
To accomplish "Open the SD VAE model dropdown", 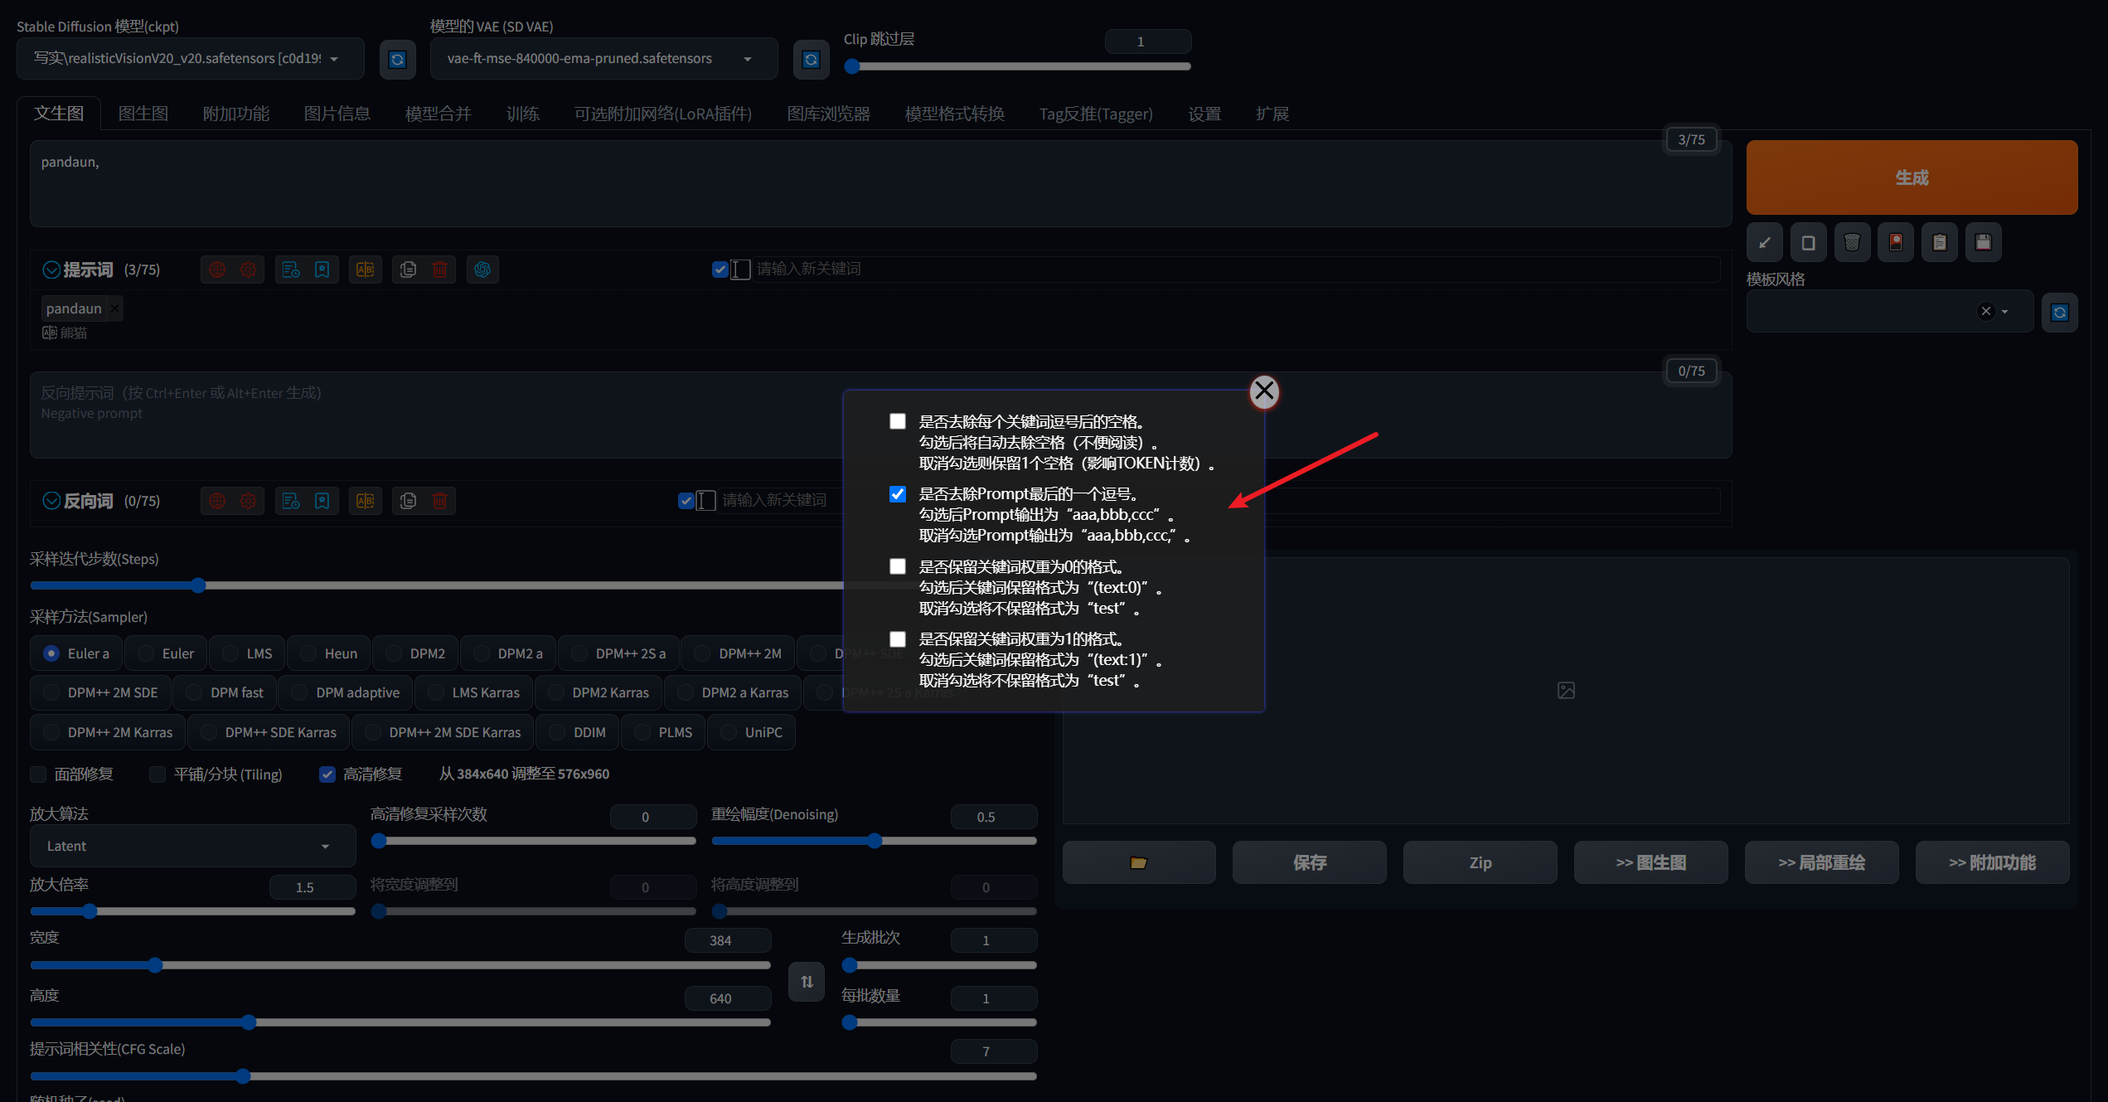I will coord(603,59).
